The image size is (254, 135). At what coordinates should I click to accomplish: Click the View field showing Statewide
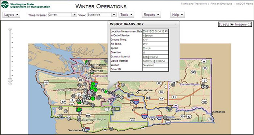(x=99, y=15)
